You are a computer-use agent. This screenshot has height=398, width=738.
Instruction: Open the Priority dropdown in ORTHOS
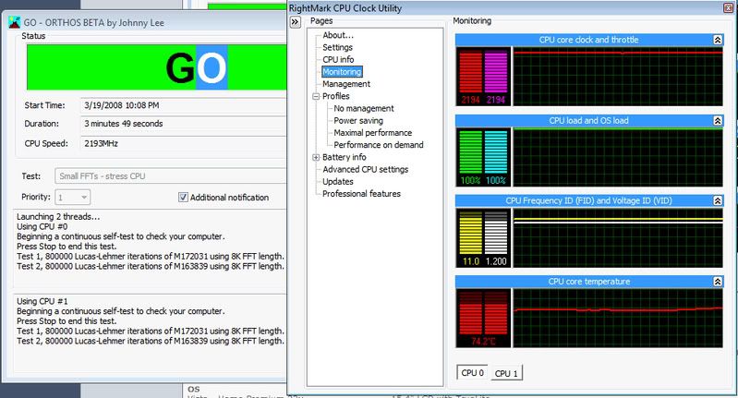pyautogui.click(x=73, y=198)
